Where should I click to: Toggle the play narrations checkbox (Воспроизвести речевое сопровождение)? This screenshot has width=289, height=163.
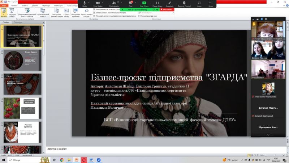[94, 9]
